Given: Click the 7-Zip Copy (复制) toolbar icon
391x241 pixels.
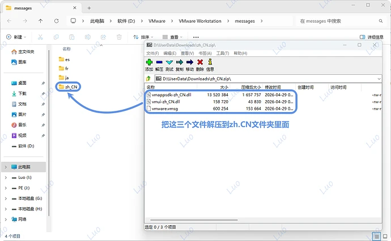Looking at the screenshot, I should pos(180,62).
